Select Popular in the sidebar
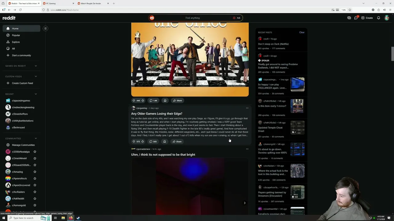 pos(21,35)
